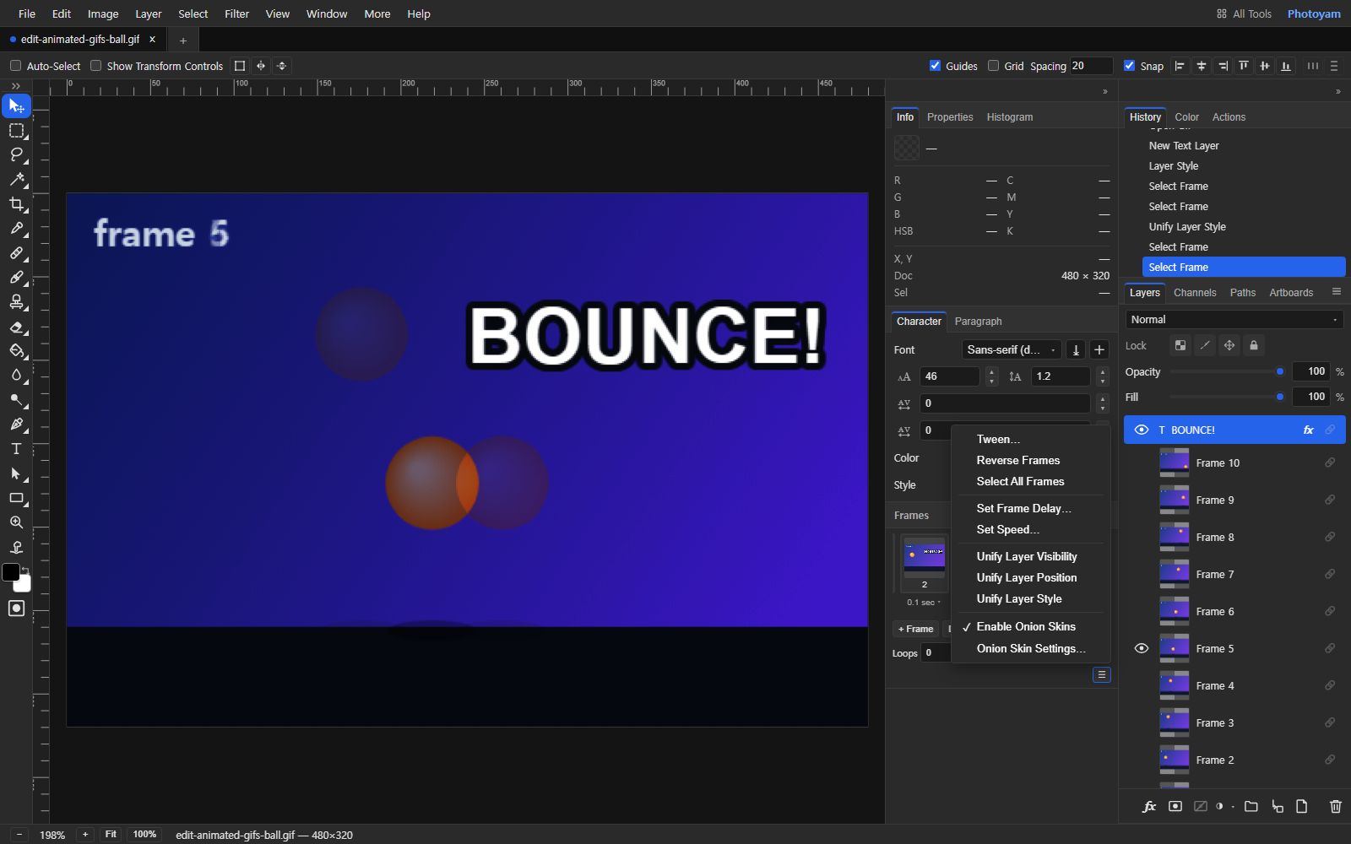Select the Magic Wand tool
Viewport: 1351px width, 844px height.
pos(16,179)
